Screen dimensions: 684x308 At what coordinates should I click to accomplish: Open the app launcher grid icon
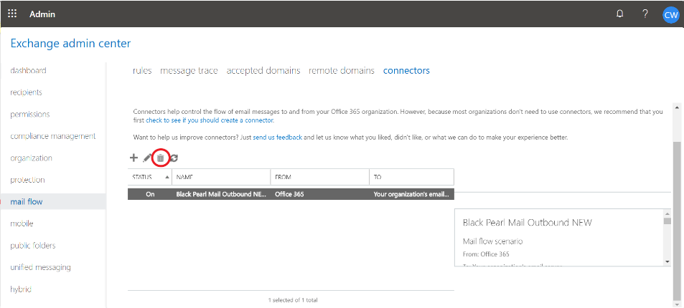tap(12, 14)
